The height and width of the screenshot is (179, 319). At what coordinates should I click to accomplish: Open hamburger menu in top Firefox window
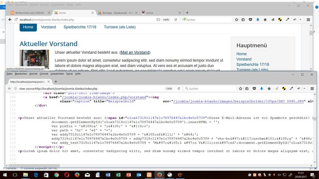click(308, 19)
